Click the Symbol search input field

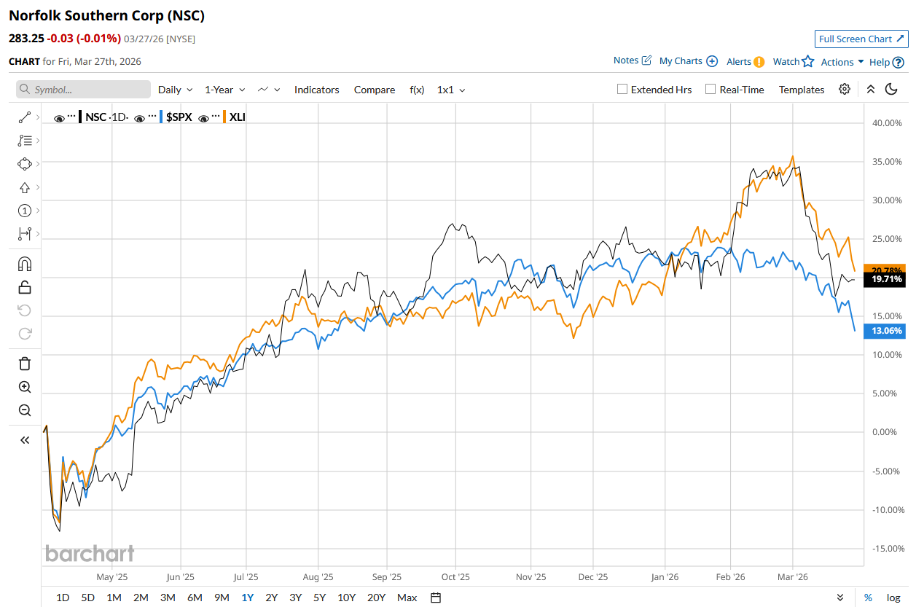click(83, 90)
